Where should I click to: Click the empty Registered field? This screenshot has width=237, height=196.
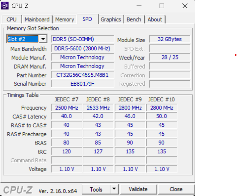170,84
